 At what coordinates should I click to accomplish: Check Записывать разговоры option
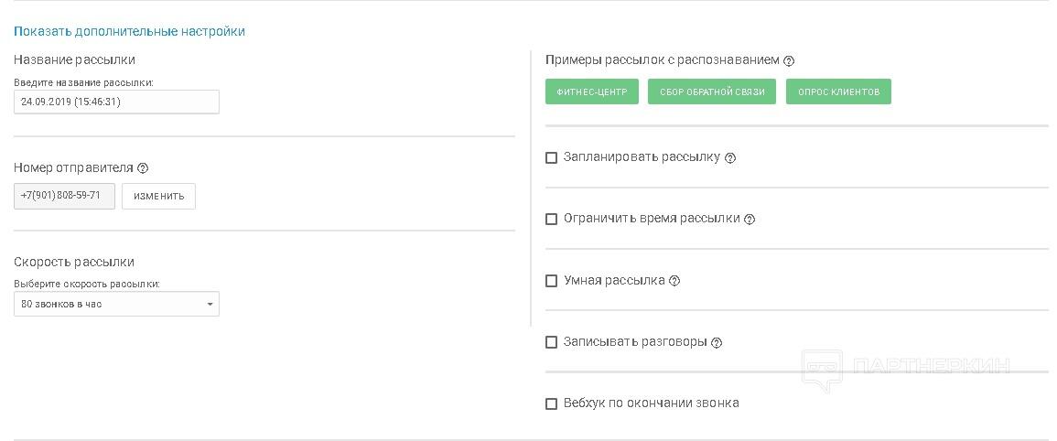(552, 342)
